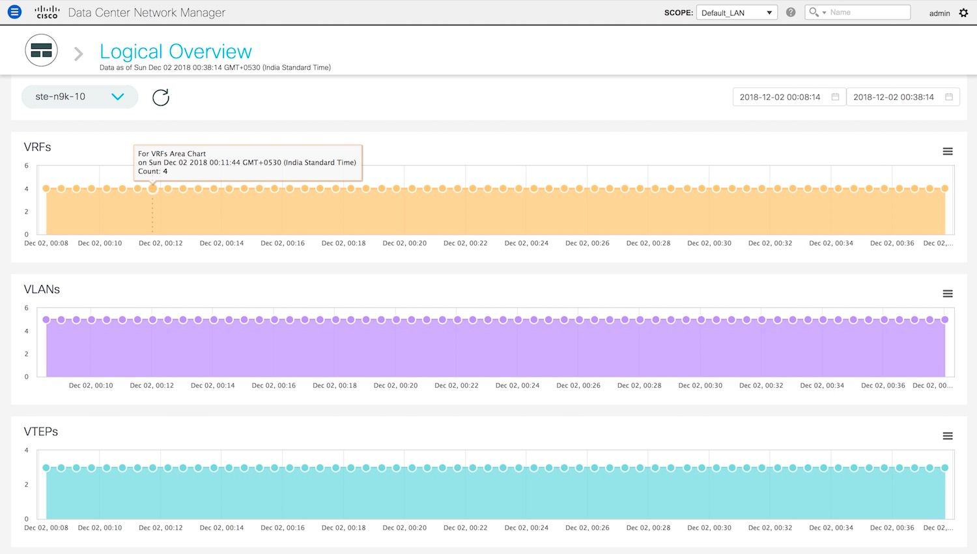Image resolution: width=977 pixels, height=554 pixels.
Task: Open calendar for start date field
Action: [835, 97]
